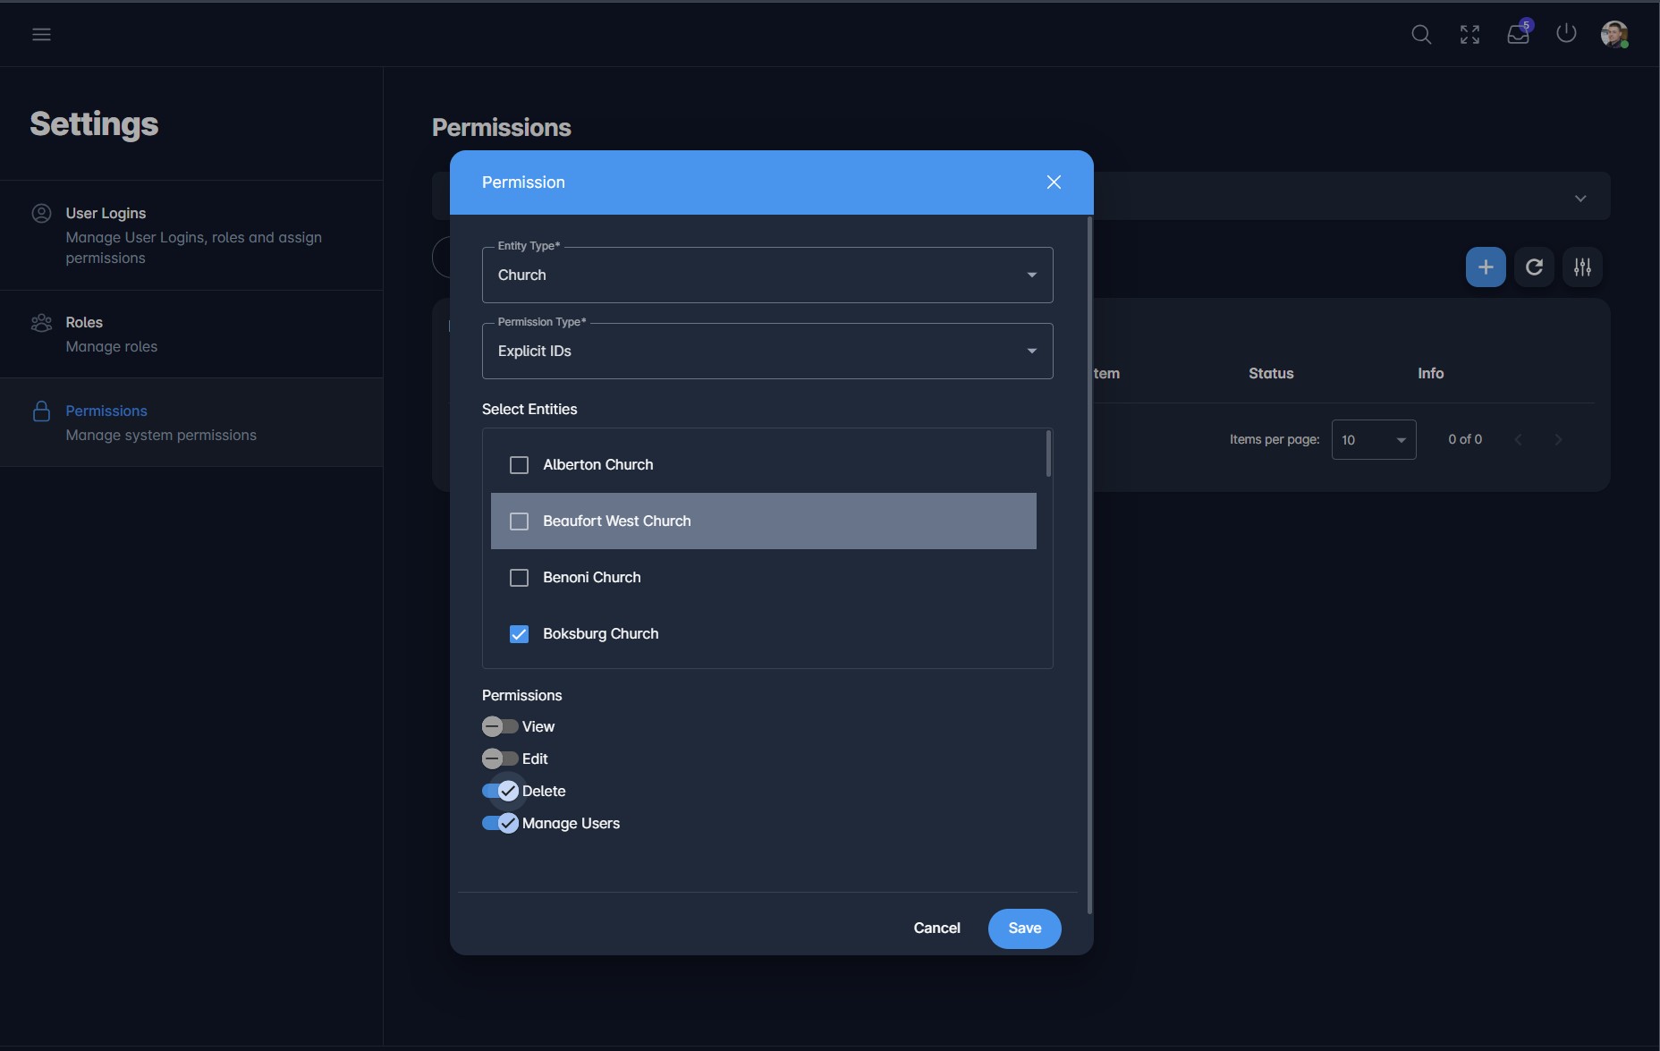Viewport: 1660px width, 1051px height.
Task: Select Permissions in the sidebar
Action: point(107,411)
